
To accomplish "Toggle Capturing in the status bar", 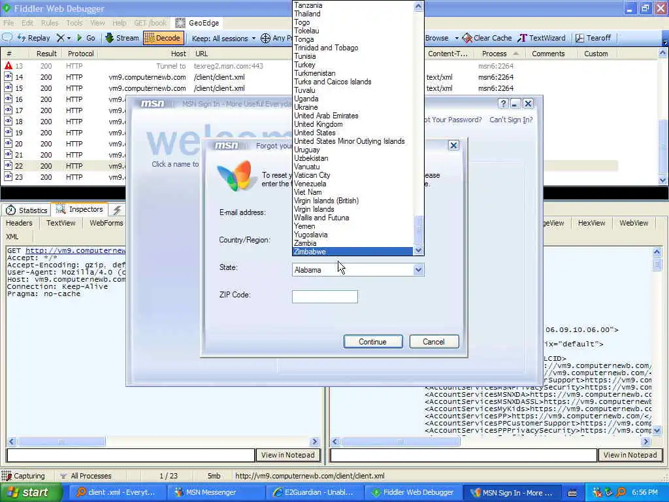I will pos(24,476).
